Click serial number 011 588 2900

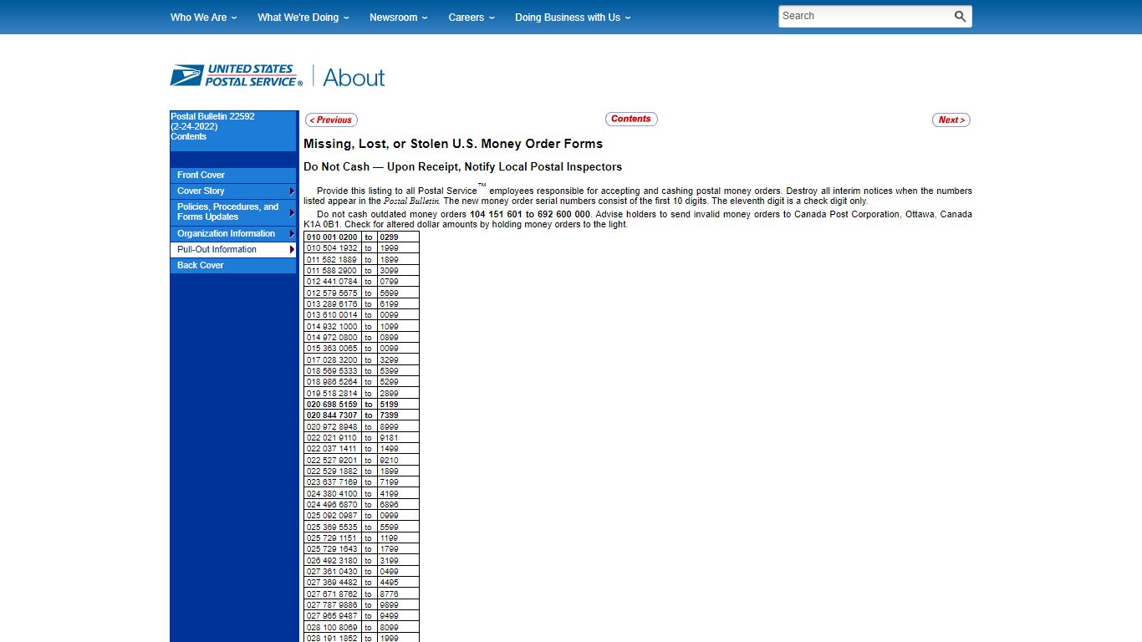(x=332, y=271)
